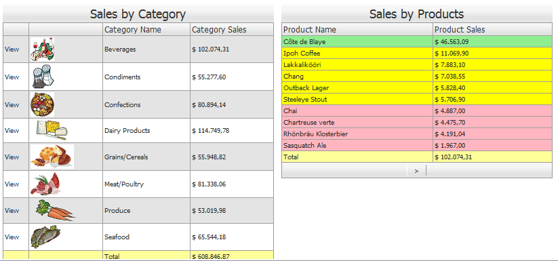Select the Ipoh Coffee product row

[x=417, y=54]
